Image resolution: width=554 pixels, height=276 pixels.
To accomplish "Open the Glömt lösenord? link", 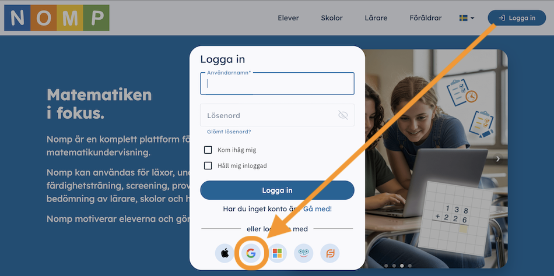I will [229, 132].
